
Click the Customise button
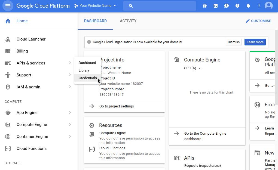click(258, 21)
